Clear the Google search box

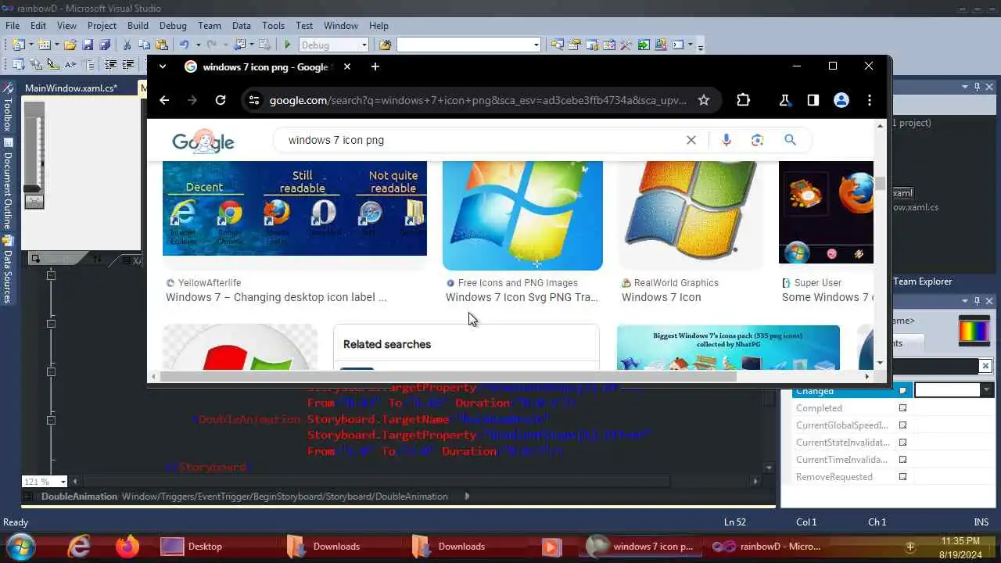click(x=691, y=140)
